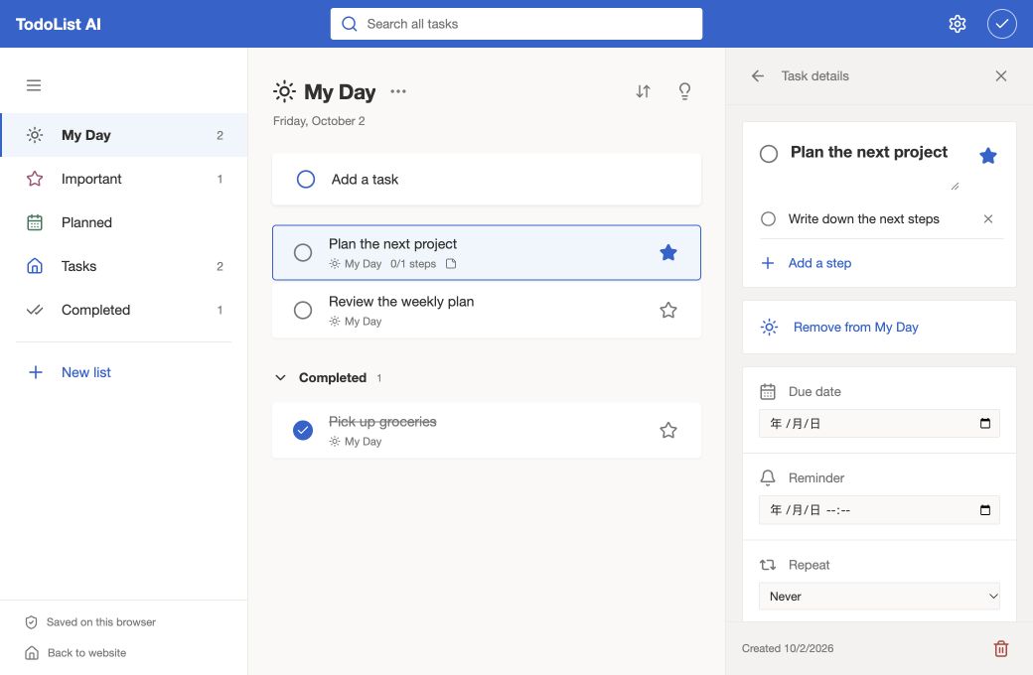Check off Write down the next steps step
Viewport: 1033px width, 675px height.
click(768, 219)
